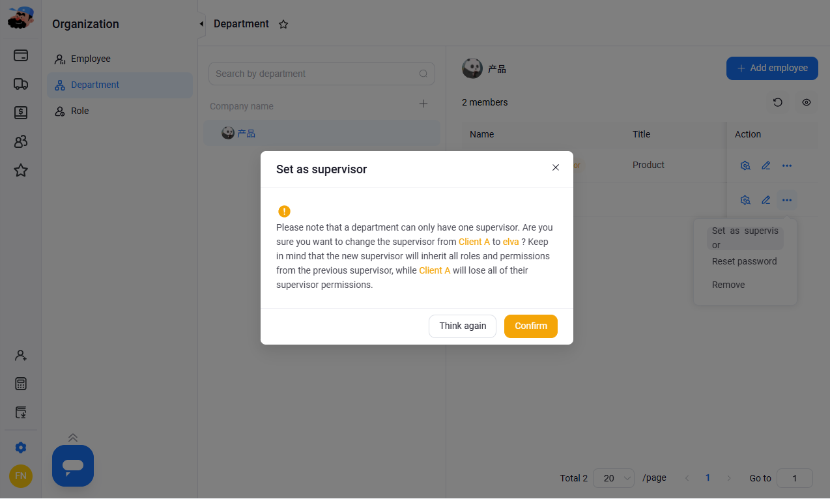Toggle the eye visibility icon
The image size is (830, 499).
point(807,102)
